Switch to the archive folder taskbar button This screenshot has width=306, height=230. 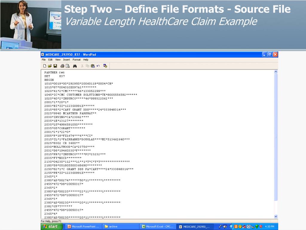click(x=121, y=226)
